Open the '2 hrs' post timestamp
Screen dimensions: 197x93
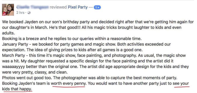20,13
